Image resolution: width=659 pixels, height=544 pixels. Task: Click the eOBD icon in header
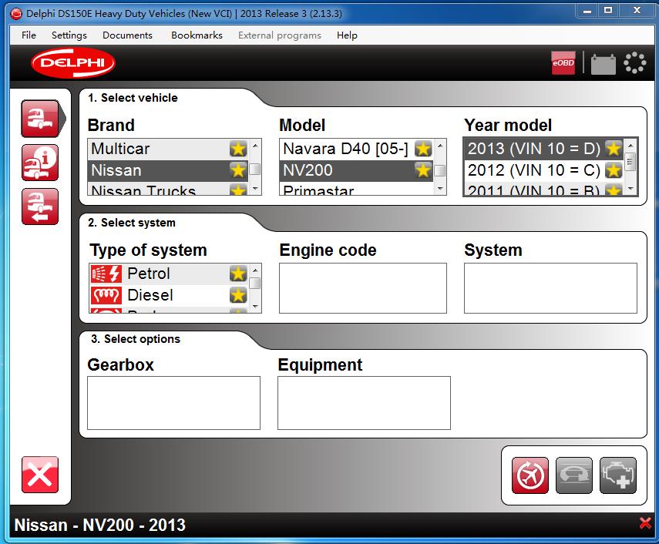point(563,63)
